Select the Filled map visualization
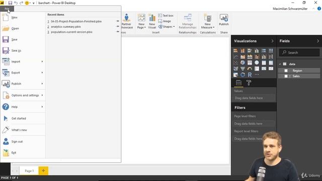The image size is (322, 181). click(x=235, y=68)
